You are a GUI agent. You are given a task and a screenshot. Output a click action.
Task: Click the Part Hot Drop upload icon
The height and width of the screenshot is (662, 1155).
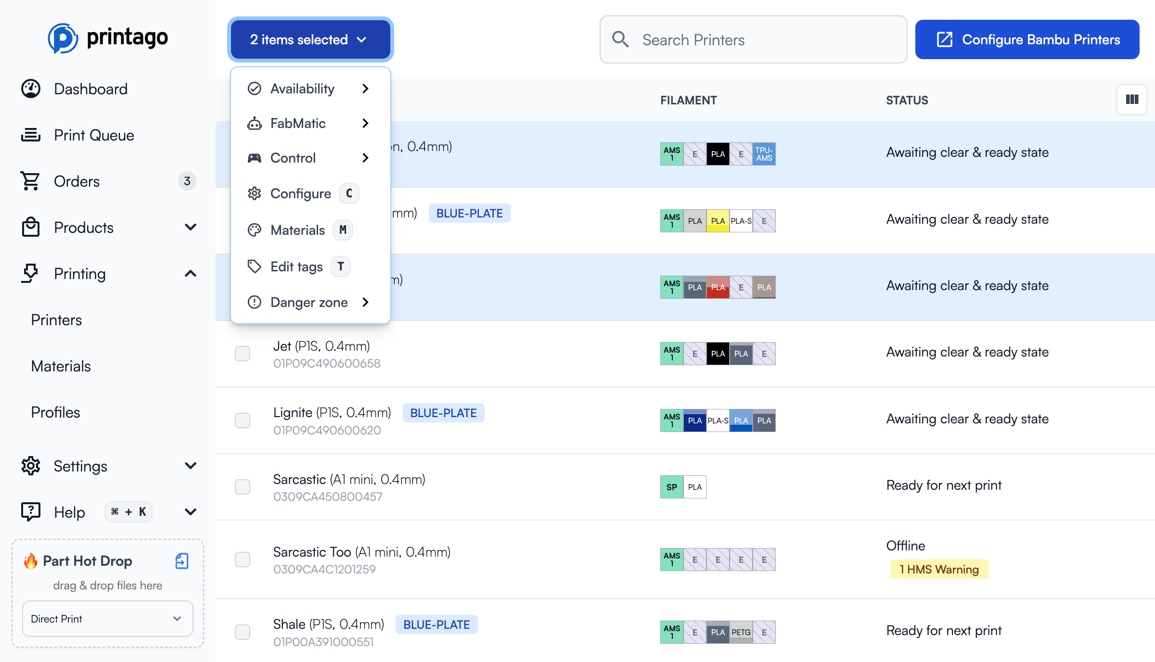point(181,561)
